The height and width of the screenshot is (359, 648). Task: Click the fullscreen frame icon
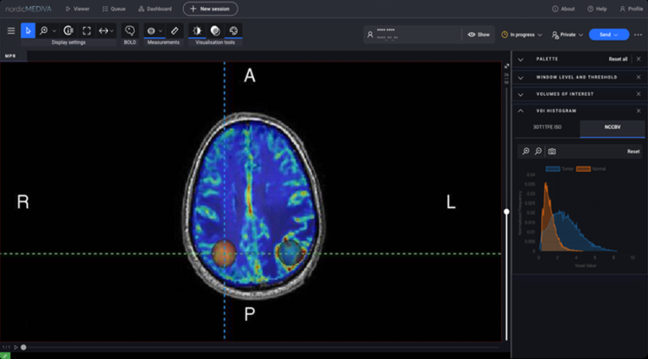(86, 30)
